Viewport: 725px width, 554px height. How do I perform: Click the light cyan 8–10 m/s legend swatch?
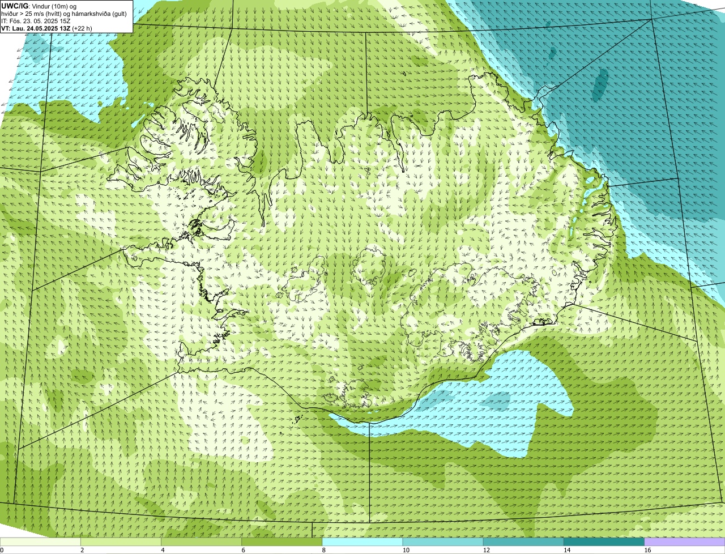click(362, 542)
